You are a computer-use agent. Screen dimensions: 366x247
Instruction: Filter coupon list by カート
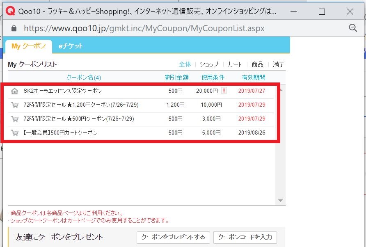tap(235, 64)
